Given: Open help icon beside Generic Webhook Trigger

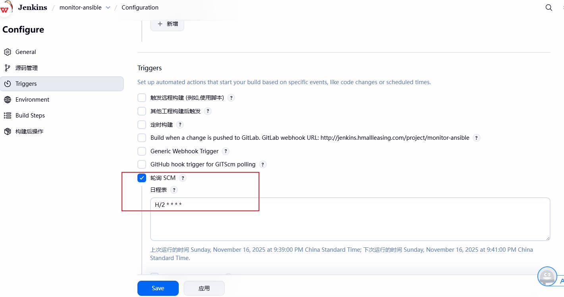Looking at the screenshot, I should [226, 151].
